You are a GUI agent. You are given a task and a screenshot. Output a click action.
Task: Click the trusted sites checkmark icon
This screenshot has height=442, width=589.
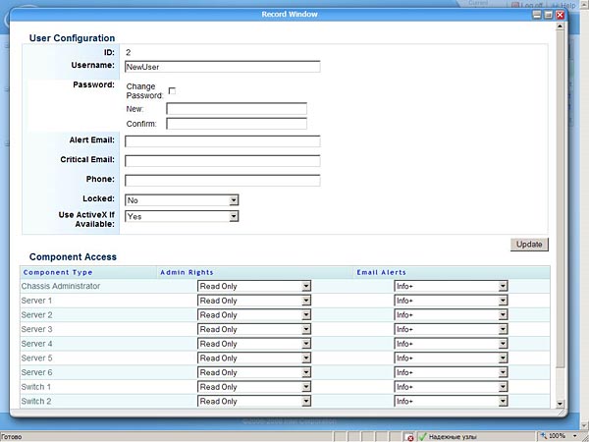click(421, 436)
